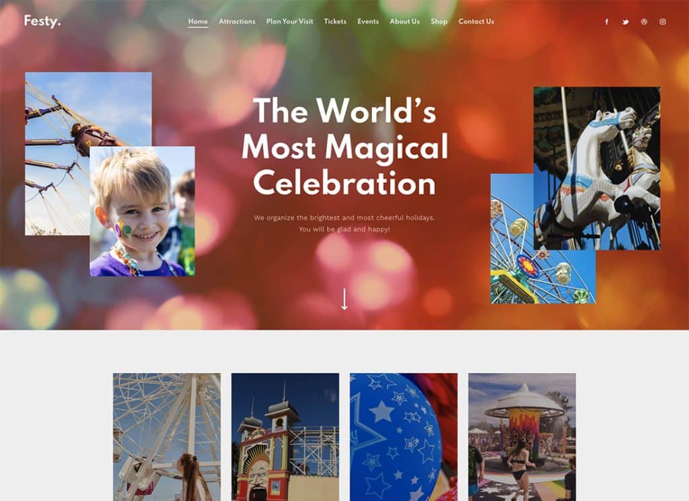Open the Luna Park entrance image
The width and height of the screenshot is (689, 501).
(x=285, y=437)
